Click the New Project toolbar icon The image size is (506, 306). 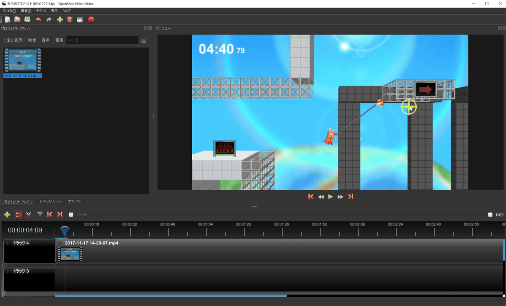[x=8, y=19]
